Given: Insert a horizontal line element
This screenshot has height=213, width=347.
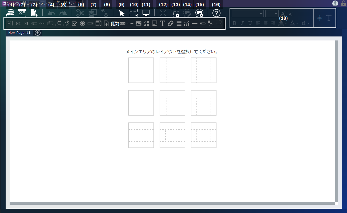Looking at the screenshot, I should coord(195,23).
